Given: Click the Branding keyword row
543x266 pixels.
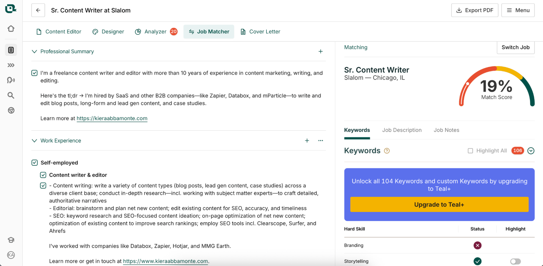Looking at the screenshot, I should click(439, 245).
